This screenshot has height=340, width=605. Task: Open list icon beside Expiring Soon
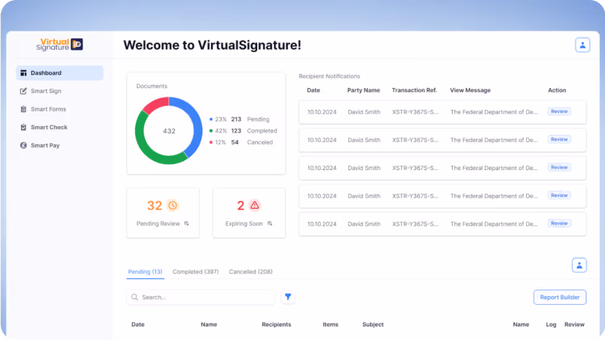coord(270,223)
